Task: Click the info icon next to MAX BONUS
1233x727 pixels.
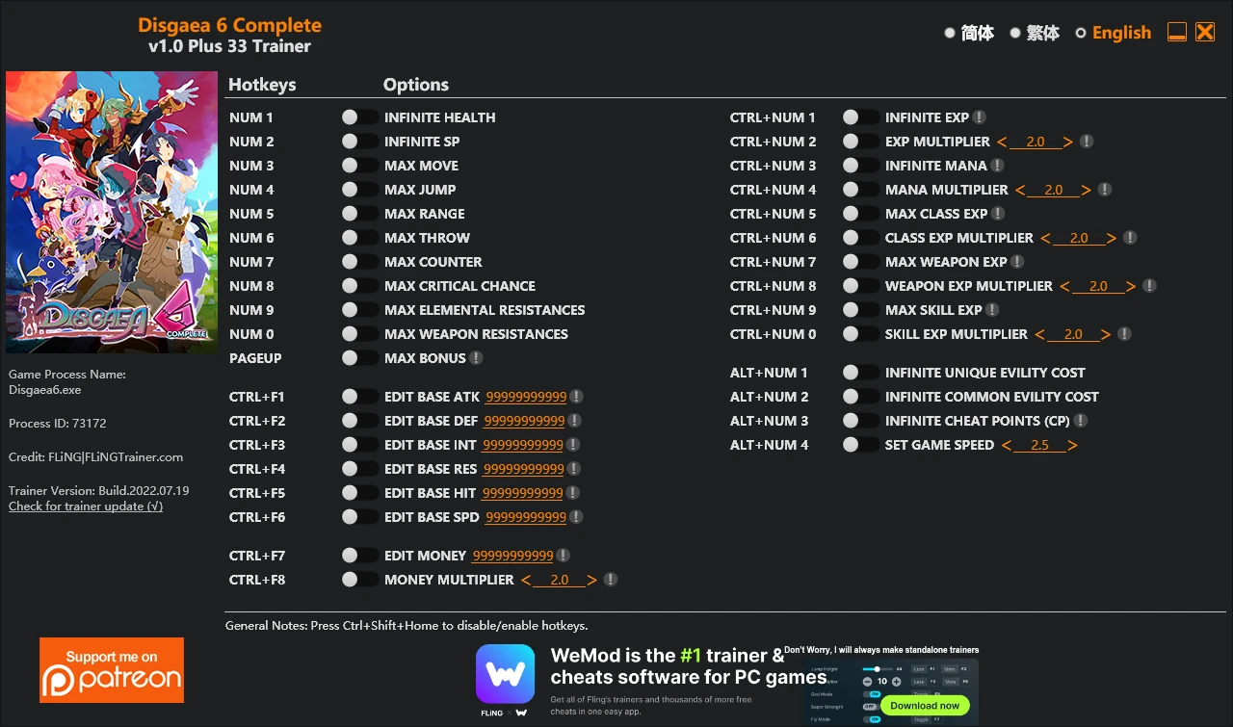Action: [x=476, y=358]
